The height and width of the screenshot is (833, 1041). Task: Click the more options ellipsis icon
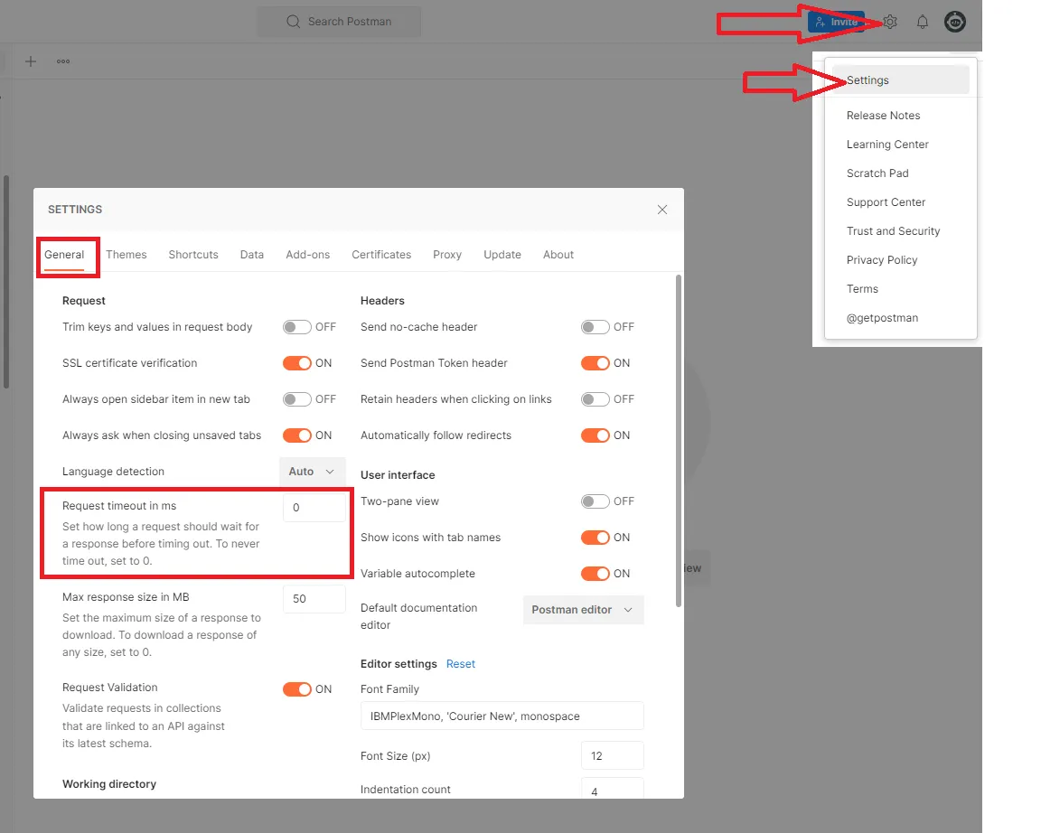pyautogui.click(x=61, y=61)
